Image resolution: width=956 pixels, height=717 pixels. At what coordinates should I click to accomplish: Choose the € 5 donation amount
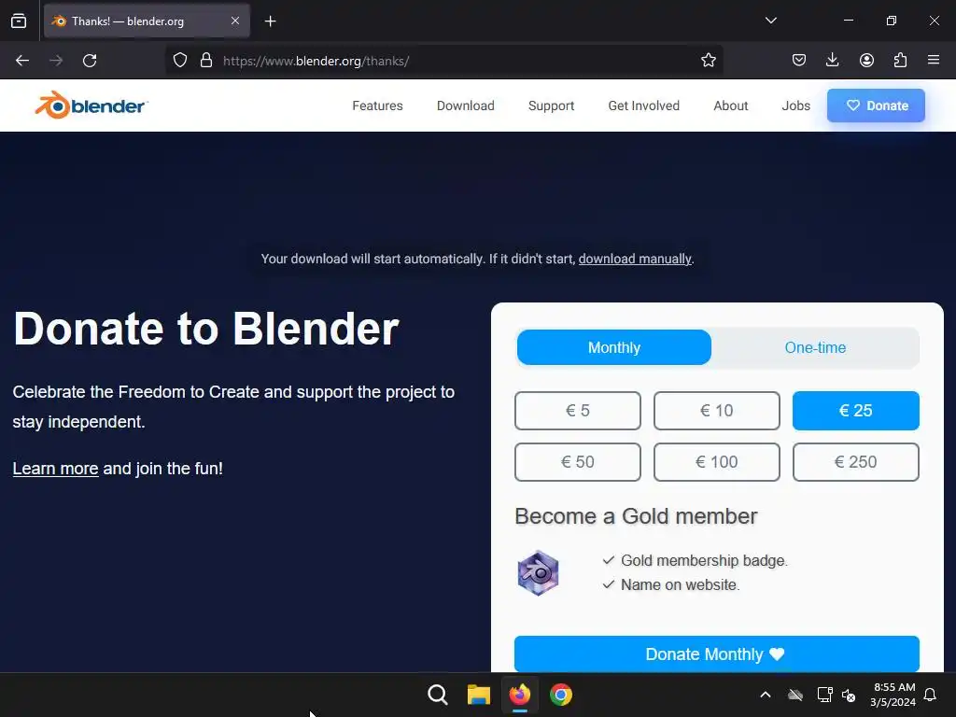[x=577, y=411]
